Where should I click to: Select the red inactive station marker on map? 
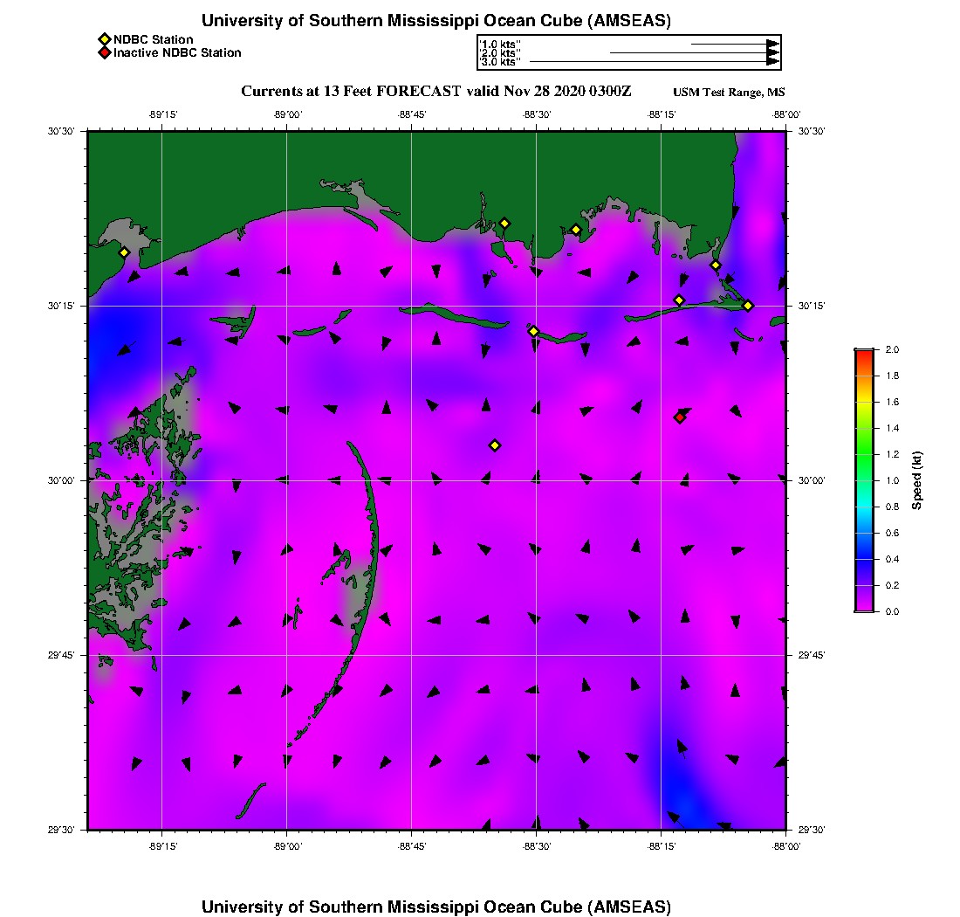(679, 417)
